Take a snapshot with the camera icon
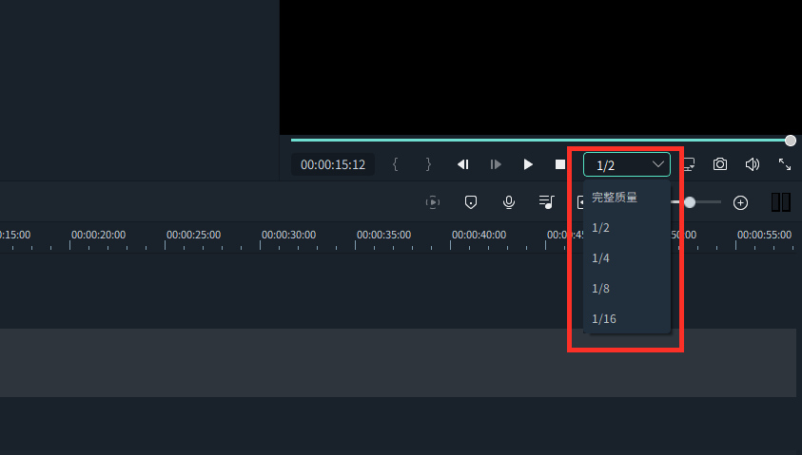Viewport: 802px width, 455px height. 720,164
